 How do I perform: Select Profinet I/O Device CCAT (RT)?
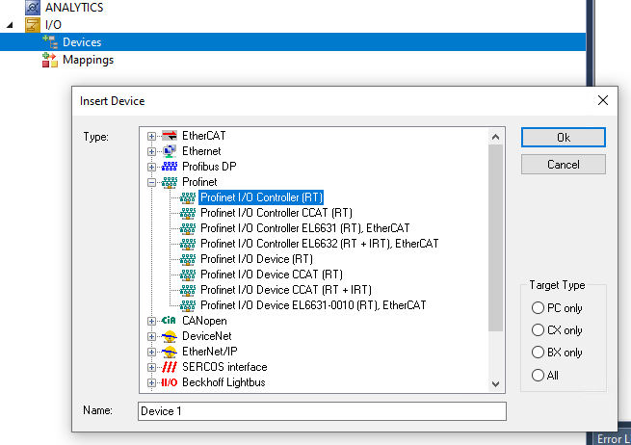pos(272,275)
